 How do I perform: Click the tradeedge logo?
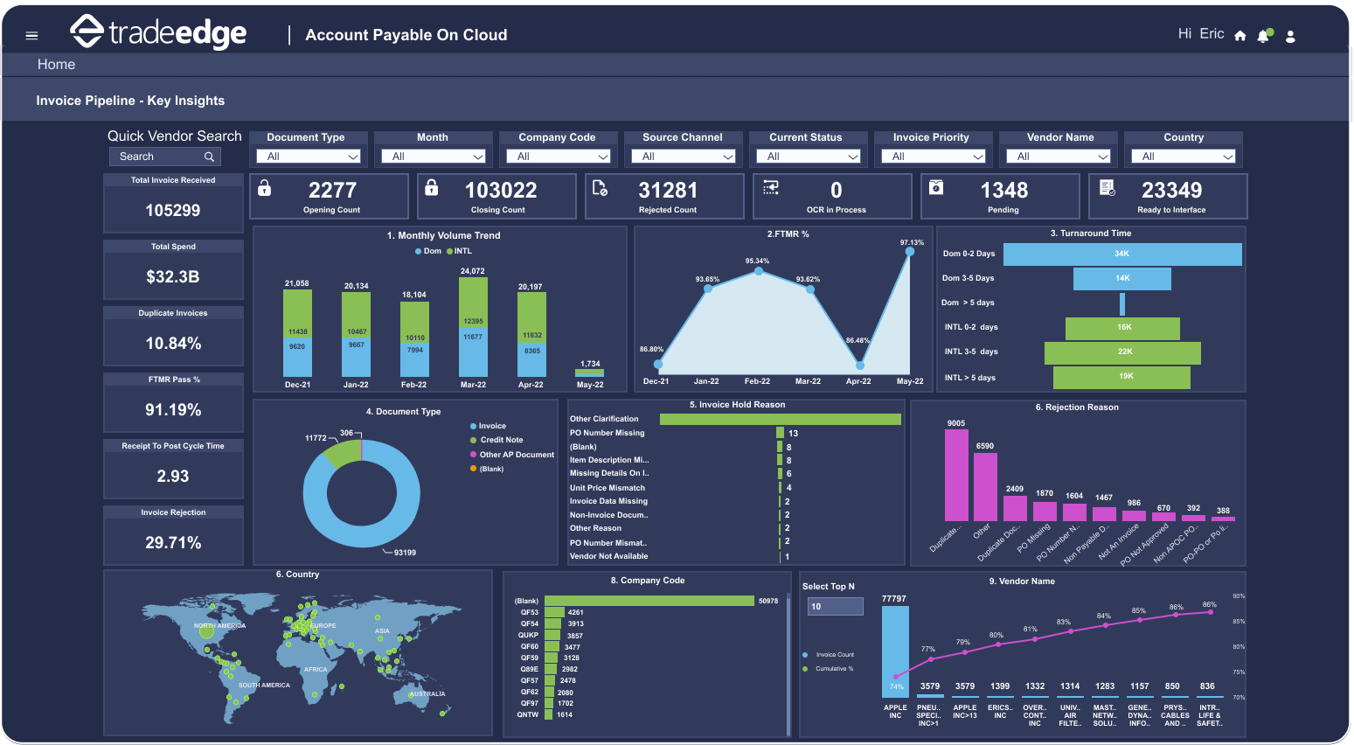(159, 33)
